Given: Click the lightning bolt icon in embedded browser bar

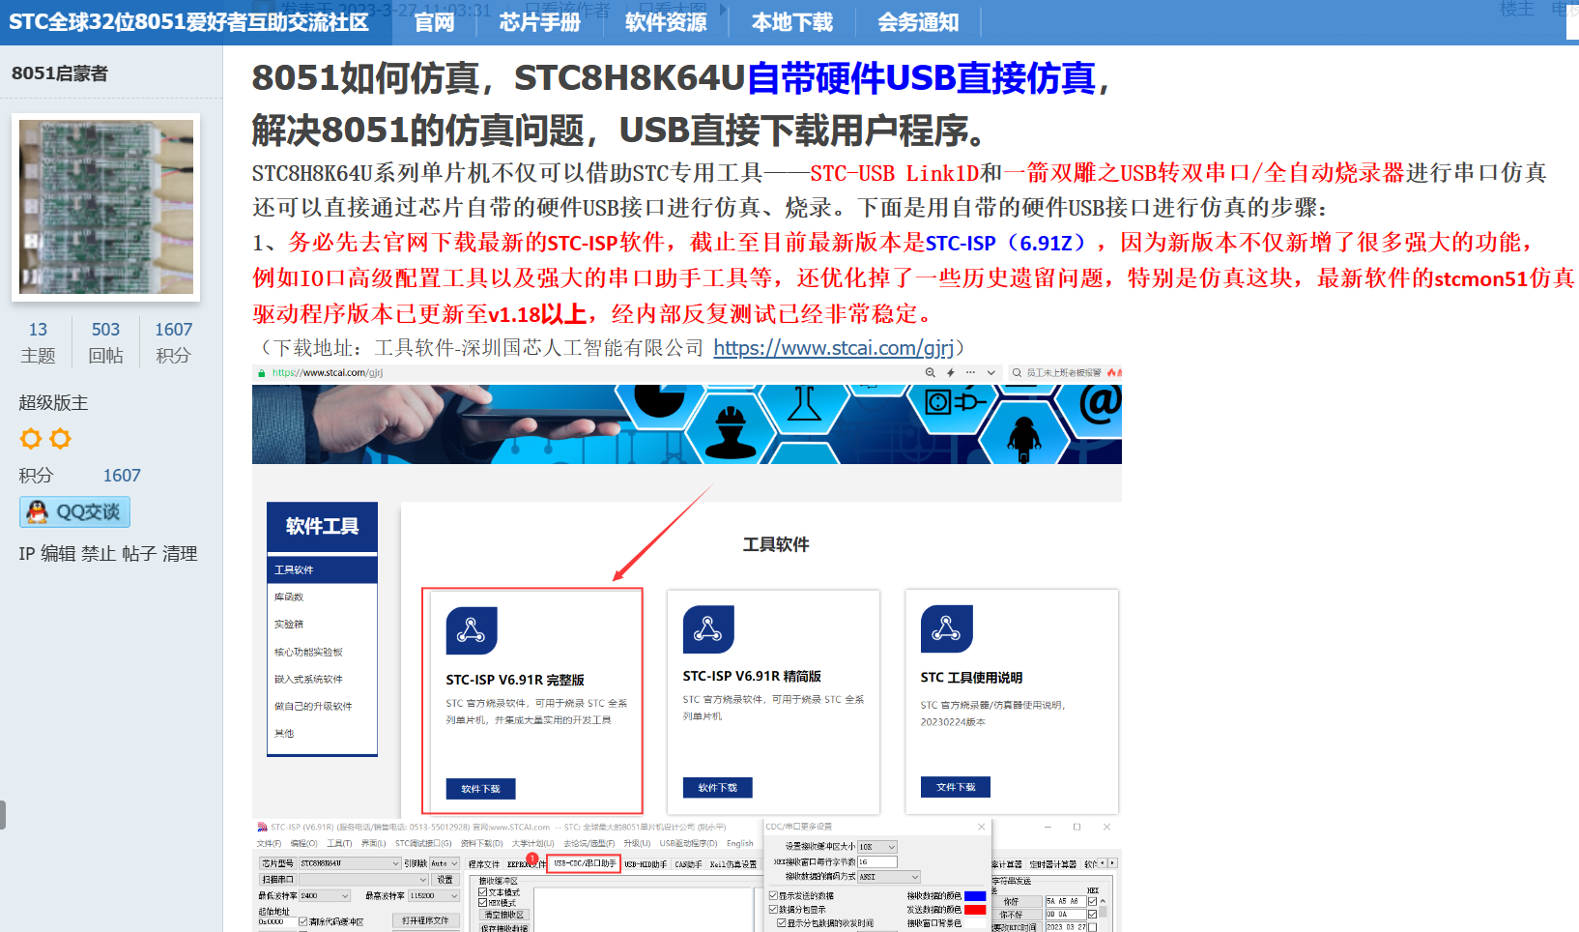Looking at the screenshot, I should [x=951, y=372].
